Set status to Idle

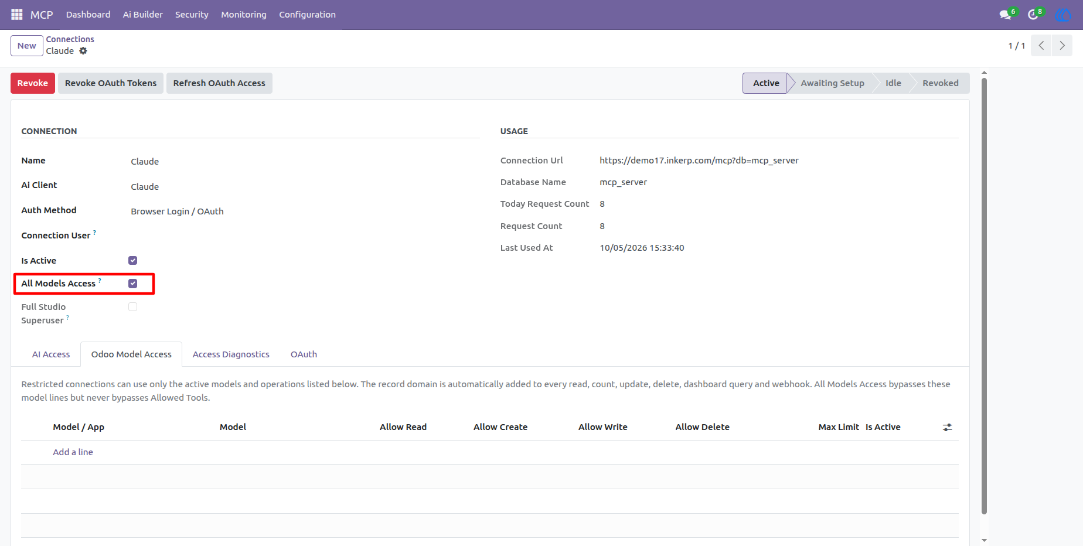pyautogui.click(x=893, y=83)
